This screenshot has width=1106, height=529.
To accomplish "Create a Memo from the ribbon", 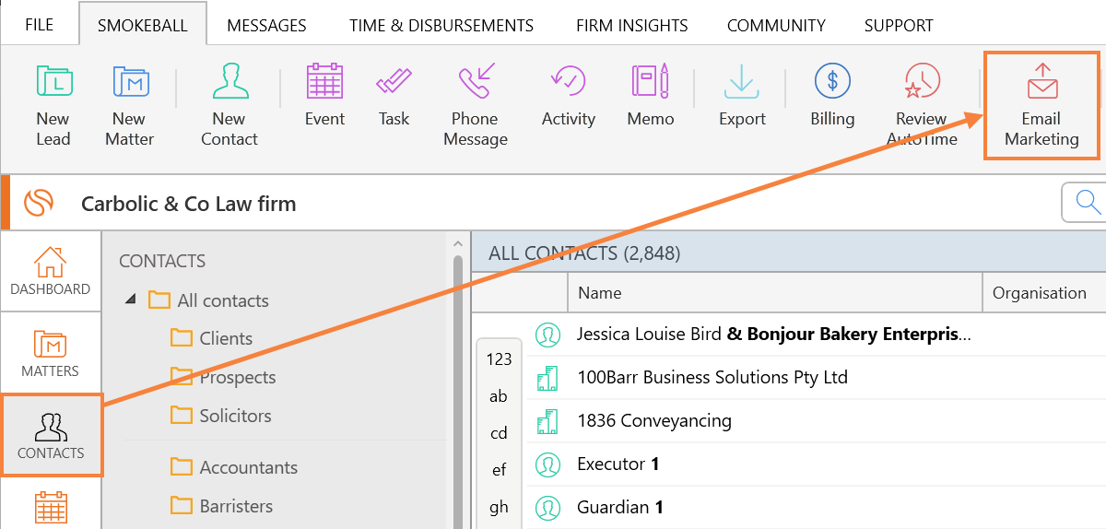I will click(x=651, y=95).
